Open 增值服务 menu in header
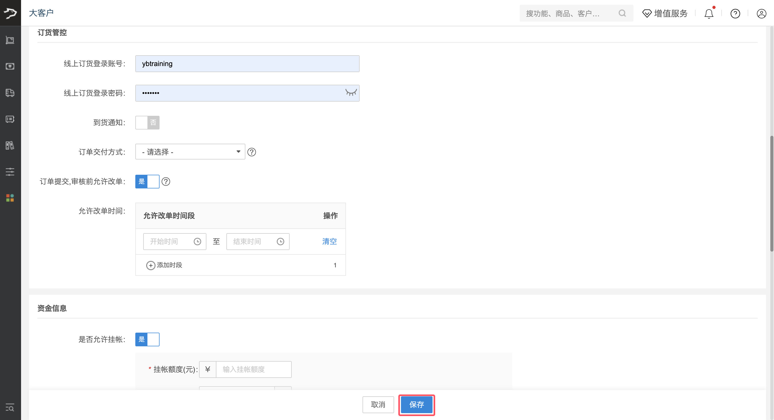 pos(665,13)
